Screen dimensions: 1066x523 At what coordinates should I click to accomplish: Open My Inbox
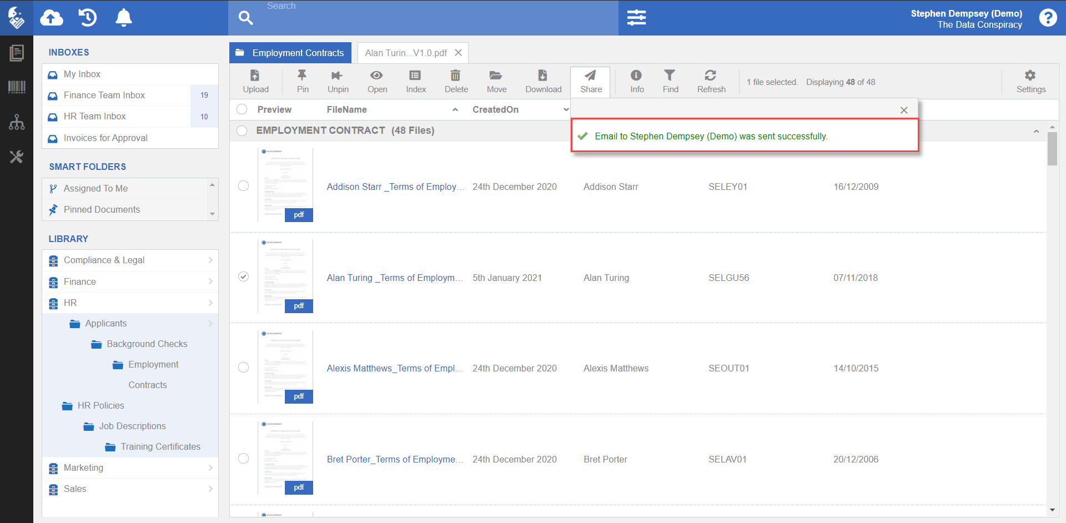[130, 74]
